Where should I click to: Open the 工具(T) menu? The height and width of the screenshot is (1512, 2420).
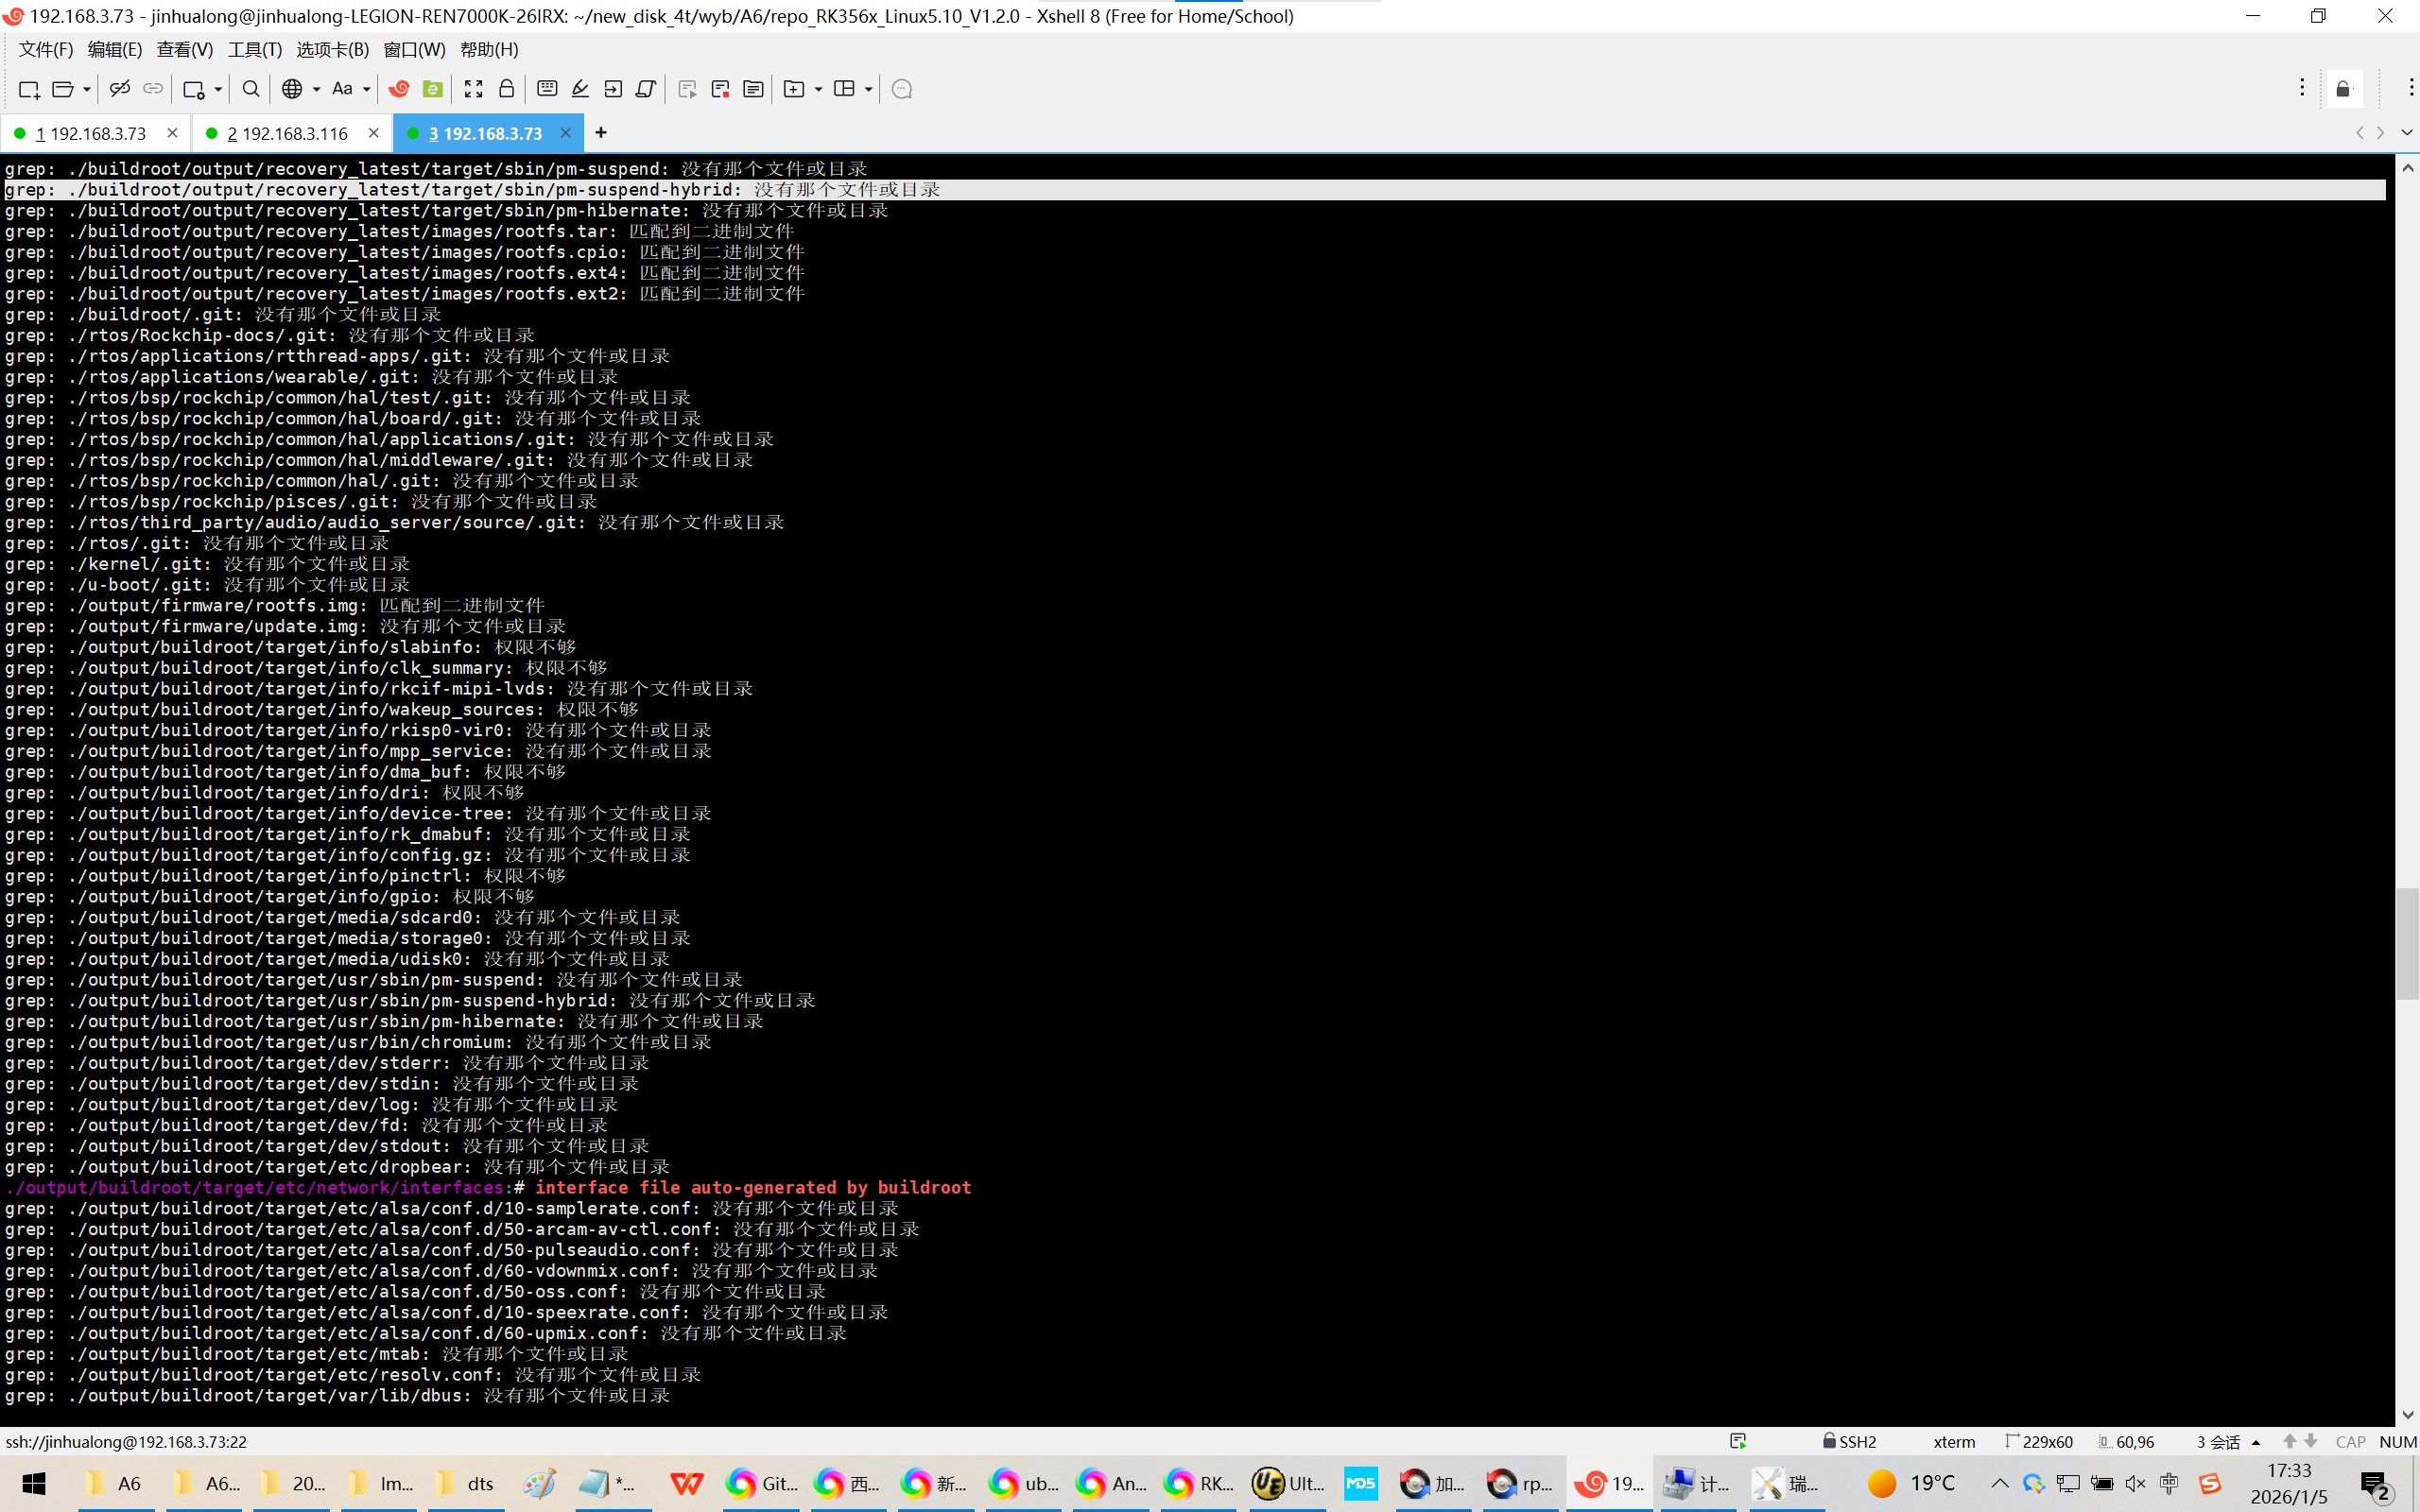pos(254,49)
